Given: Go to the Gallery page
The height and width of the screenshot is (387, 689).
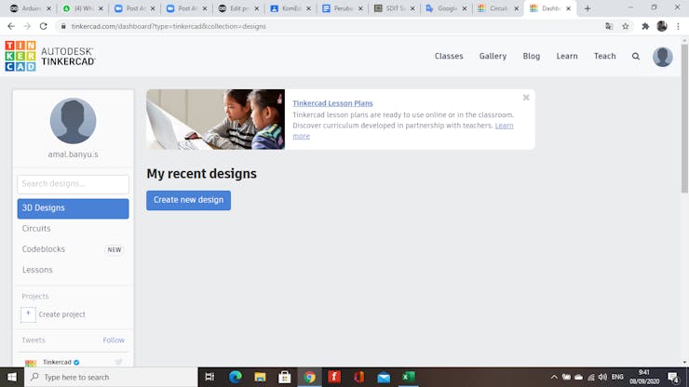Looking at the screenshot, I should tap(493, 56).
